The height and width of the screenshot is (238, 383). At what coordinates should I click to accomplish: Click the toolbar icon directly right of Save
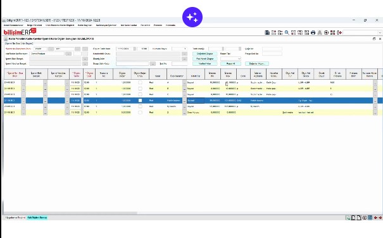[x=274, y=32]
